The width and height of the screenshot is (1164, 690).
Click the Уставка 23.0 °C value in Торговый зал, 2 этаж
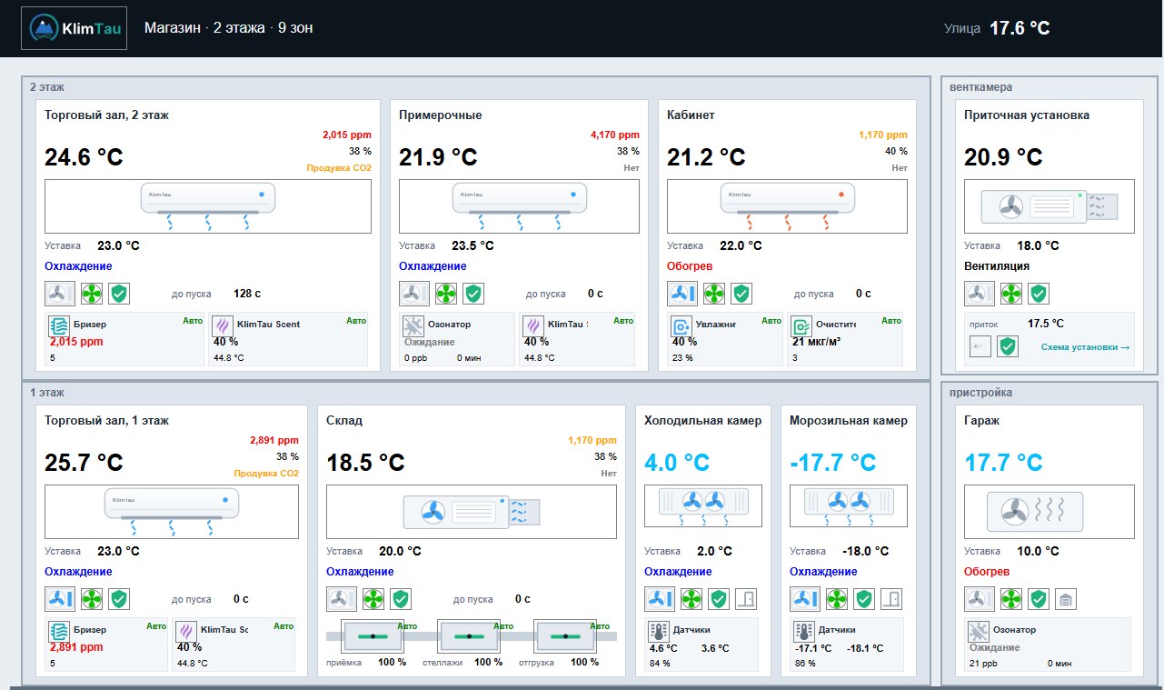[118, 245]
